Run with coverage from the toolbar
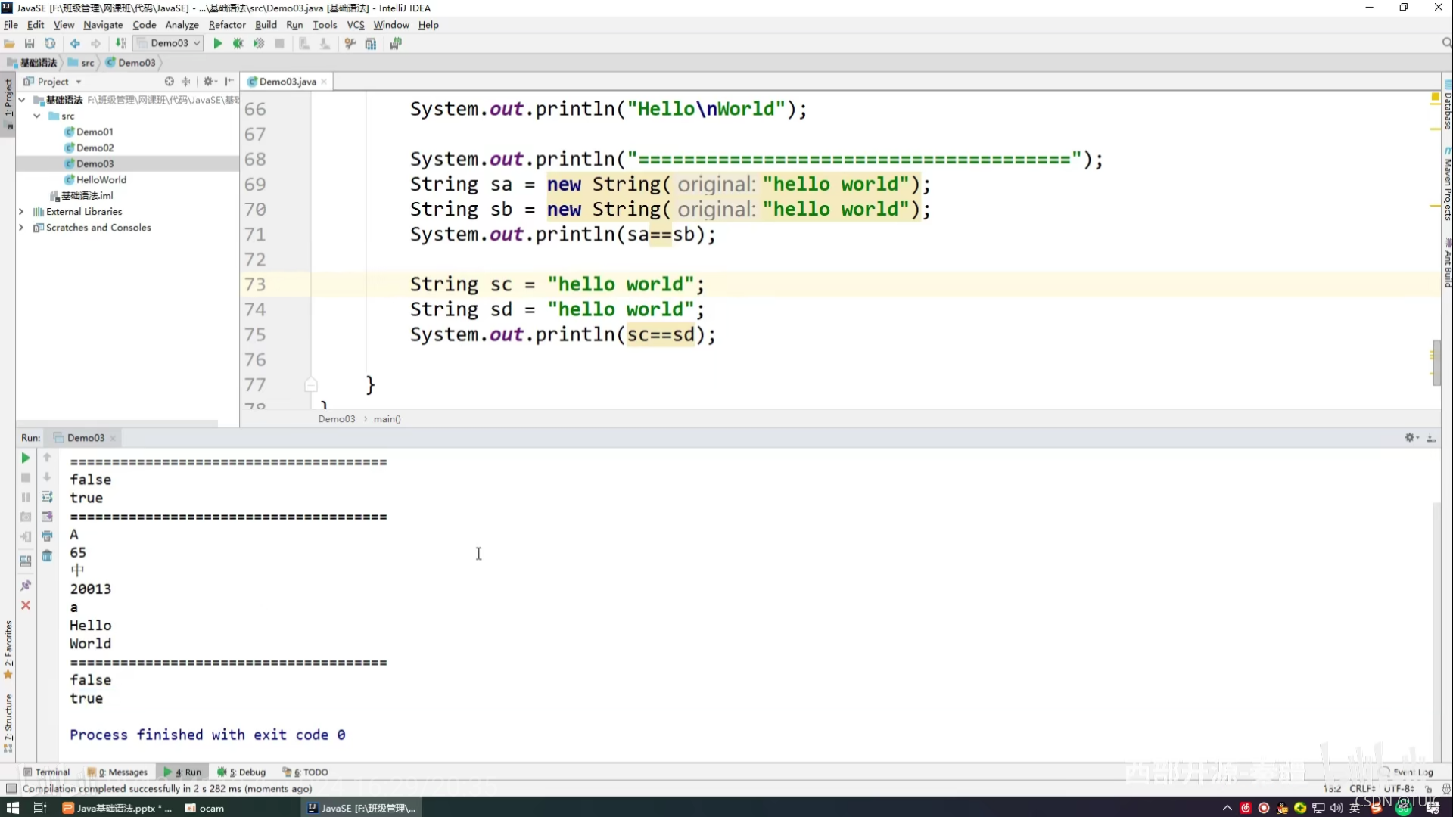 pos(259,44)
